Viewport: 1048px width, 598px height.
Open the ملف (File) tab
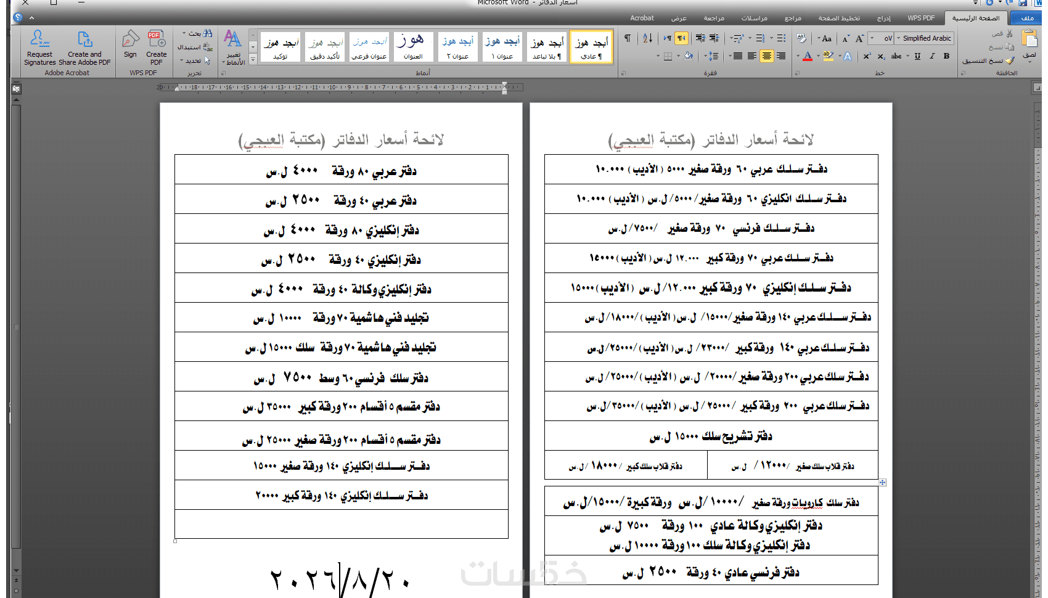1027,18
